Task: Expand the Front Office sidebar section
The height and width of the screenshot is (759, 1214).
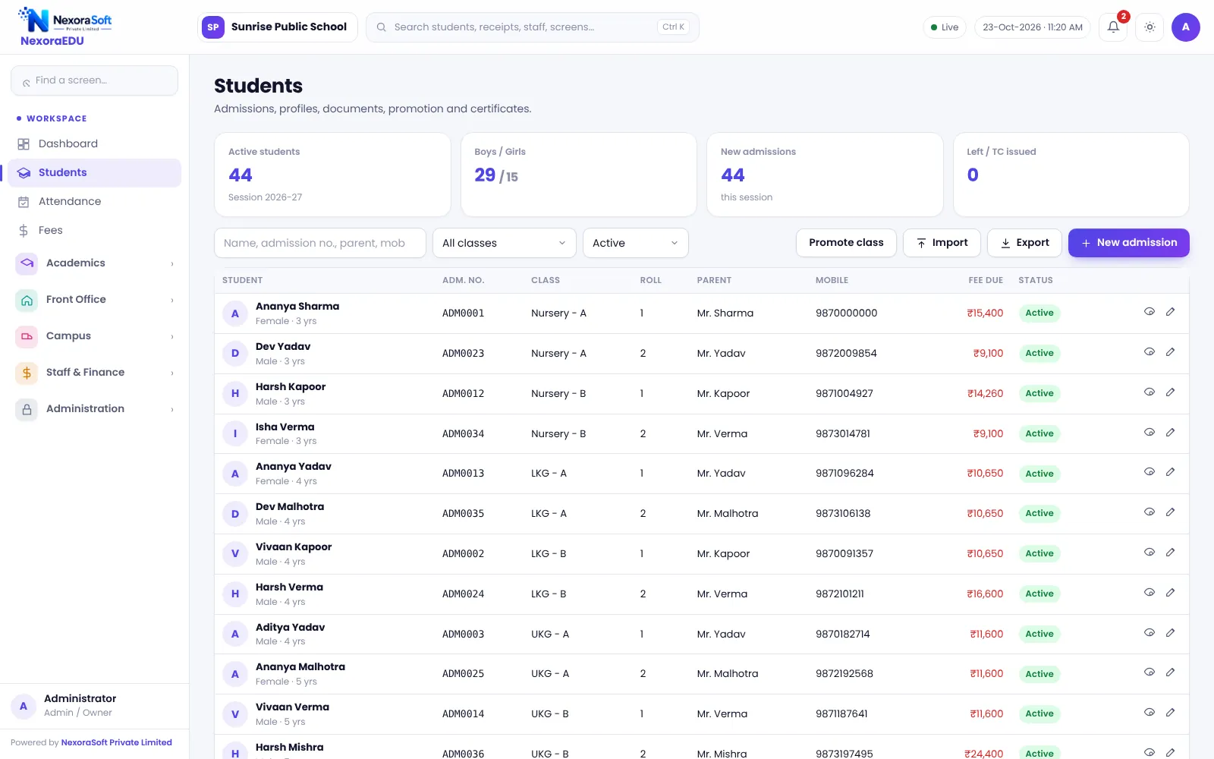Action: pyautogui.click(x=95, y=300)
